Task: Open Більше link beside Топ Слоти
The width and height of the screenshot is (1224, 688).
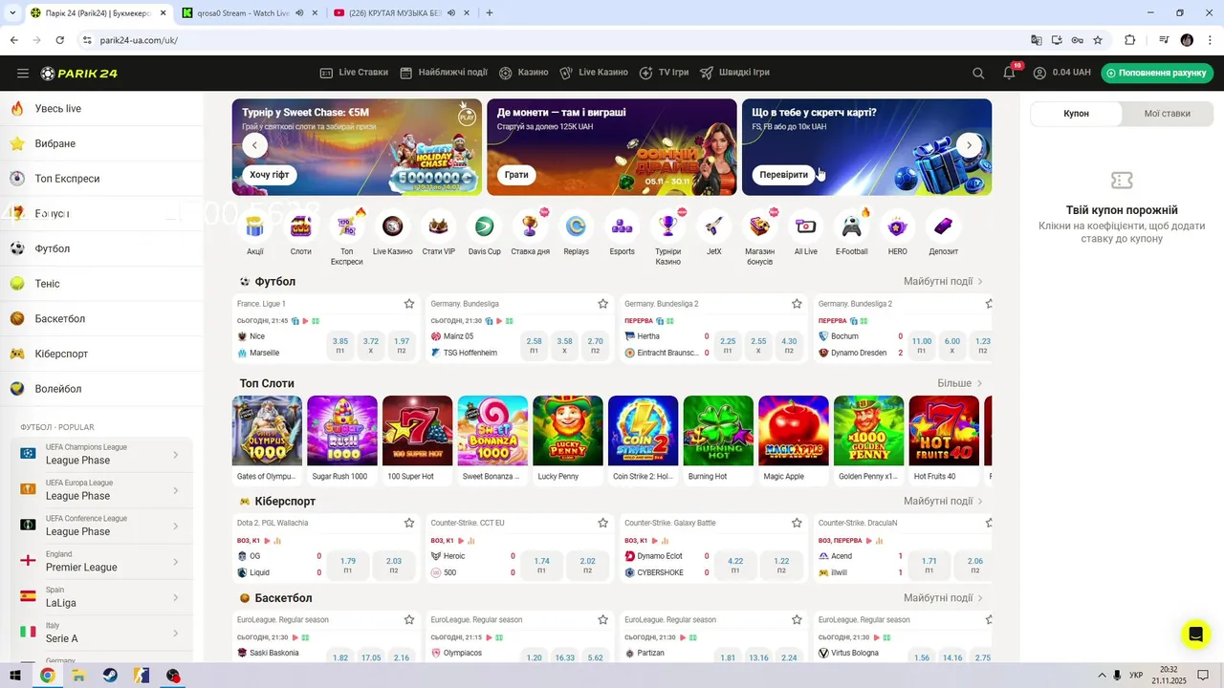Action: pos(959,383)
